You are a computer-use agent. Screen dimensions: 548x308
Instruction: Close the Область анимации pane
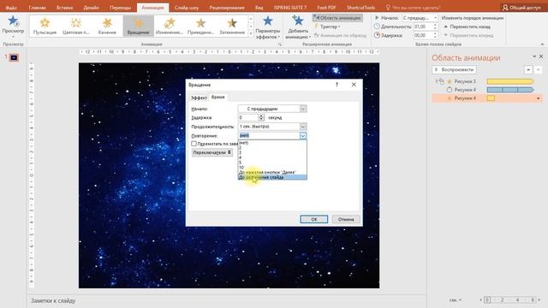tap(541, 56)
